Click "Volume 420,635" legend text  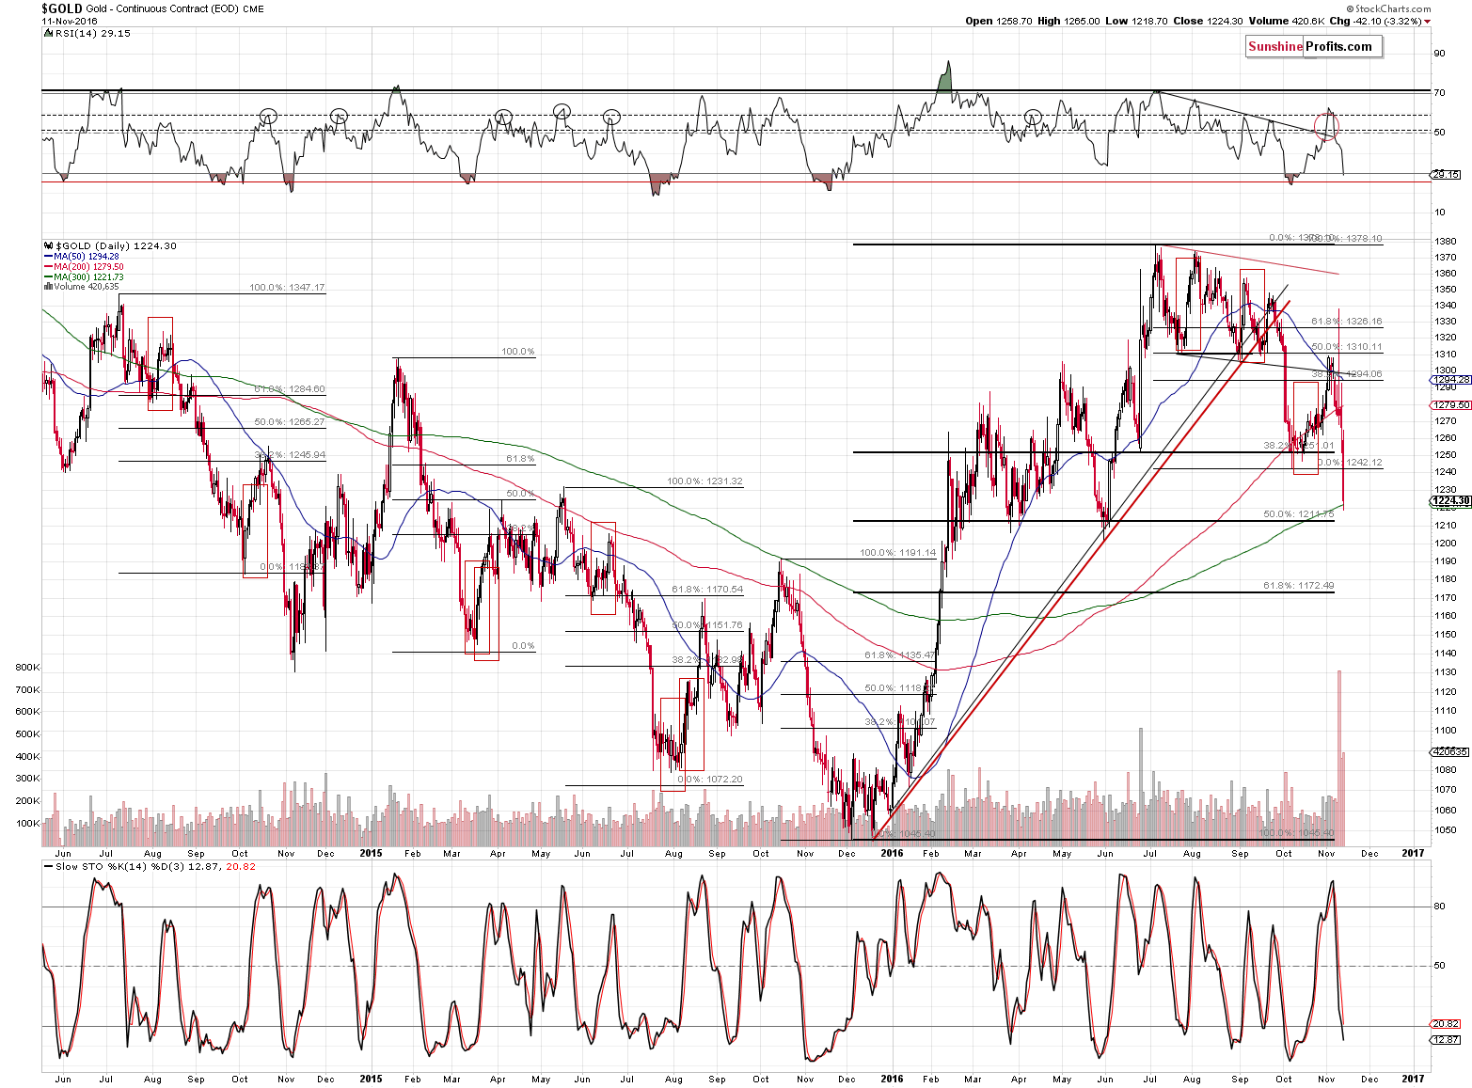(x=87, y=287)
